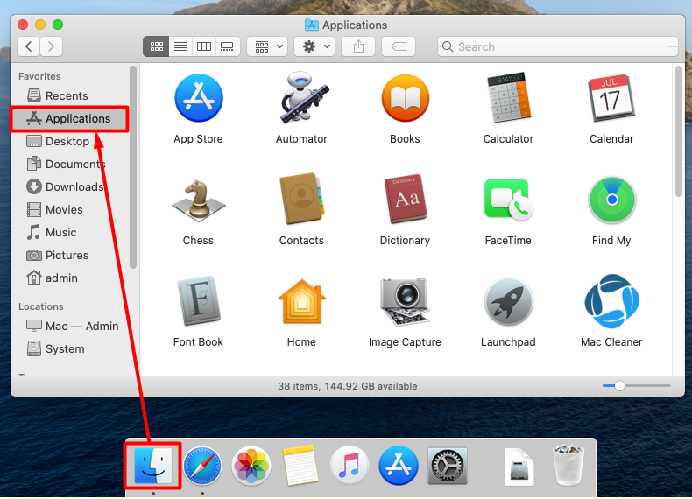This screenshot has width=692, height=499.
Task: Open Photos from the Dock
Action: click(251, 466)
